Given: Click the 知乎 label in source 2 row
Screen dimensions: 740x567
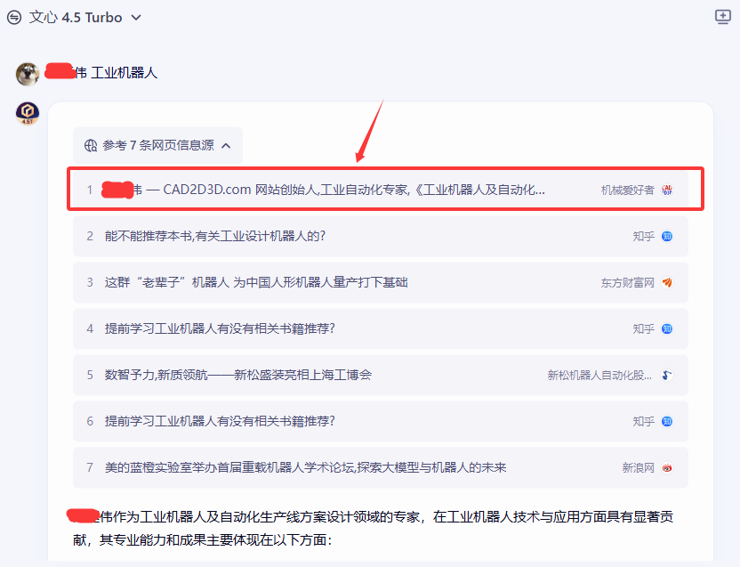Looking at the screenshot, I should point(643,237).
